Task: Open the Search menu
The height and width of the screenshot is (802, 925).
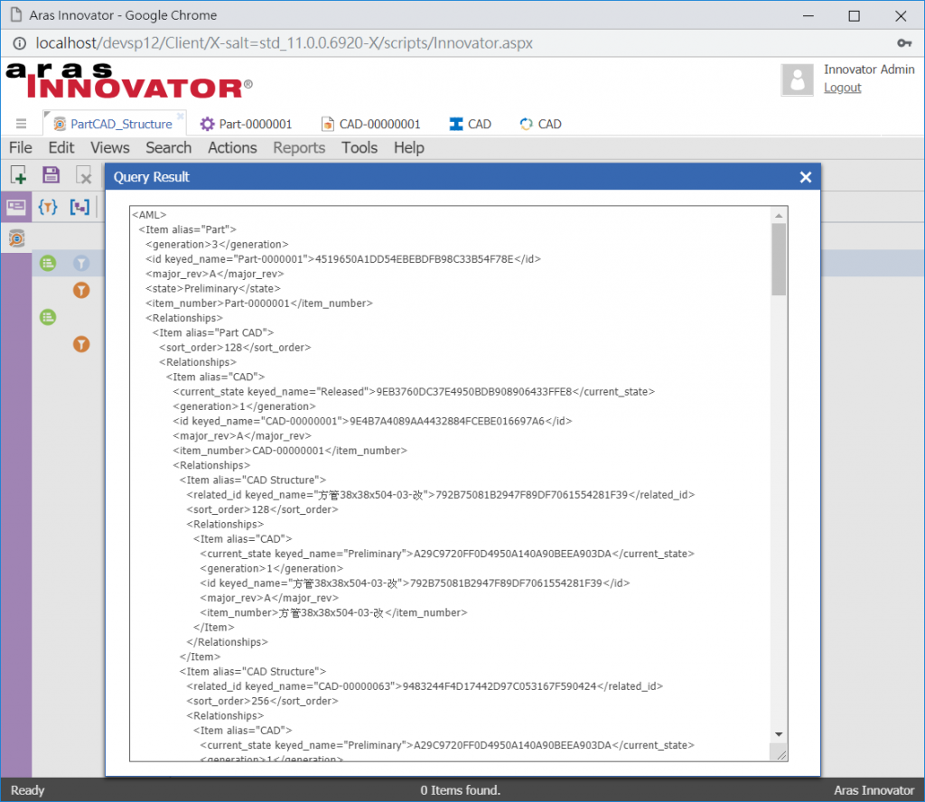Action: [169, 147]
